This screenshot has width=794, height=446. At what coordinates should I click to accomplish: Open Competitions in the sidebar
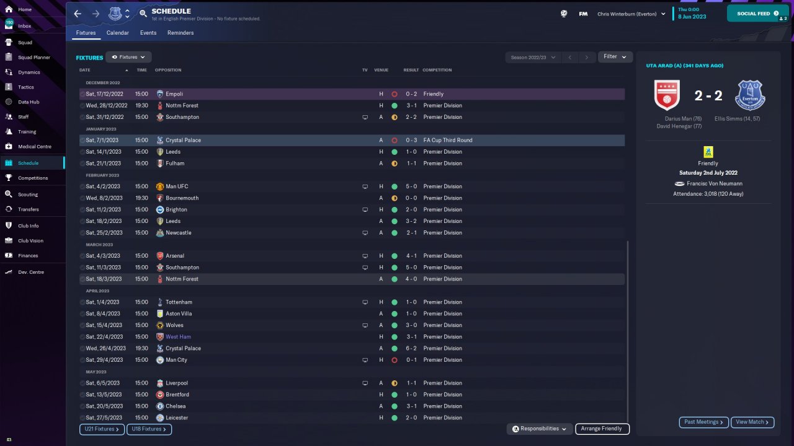point(32,178)
